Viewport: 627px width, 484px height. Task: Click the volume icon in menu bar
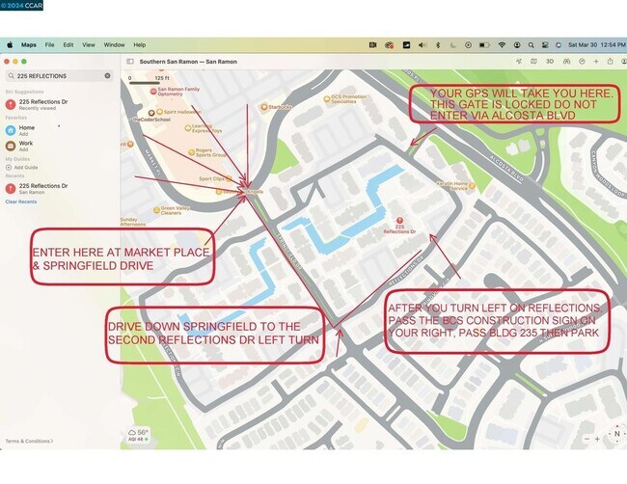(423, 45)
